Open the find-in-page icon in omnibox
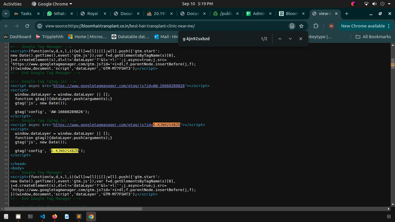The height and width of the screenshot is (222, 395). point(292,26)
